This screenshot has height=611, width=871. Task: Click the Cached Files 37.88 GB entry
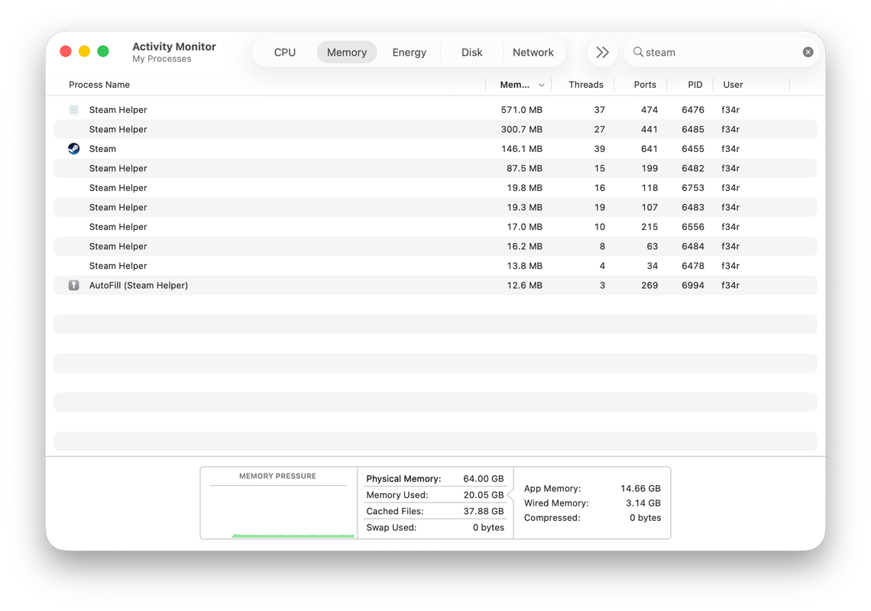[435, 511]
